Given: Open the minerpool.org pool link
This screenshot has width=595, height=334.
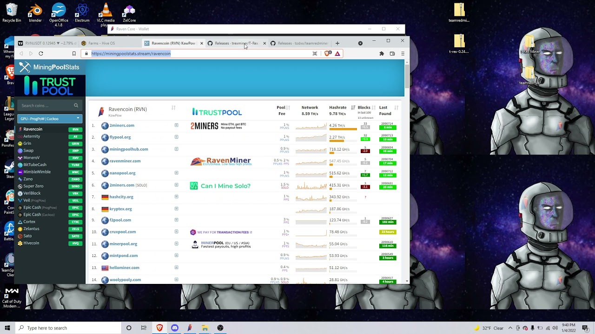Looking at the screenshot, I should (x=123, y=244).
